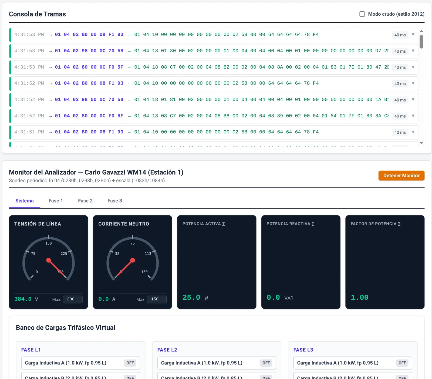Expand the 4:31:51 PM frame row
Viewport: 432px width, 379px height.
point(413,132)
